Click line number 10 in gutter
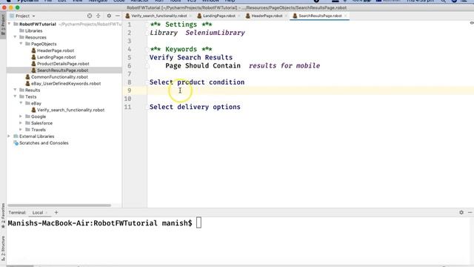The image size is (474, 267). 127,99
